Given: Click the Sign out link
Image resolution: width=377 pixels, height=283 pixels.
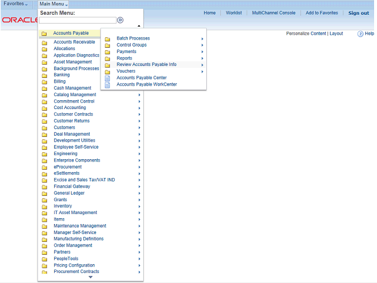Looking at the screenshot, I should pyautogui.click(x=358, y=13).
